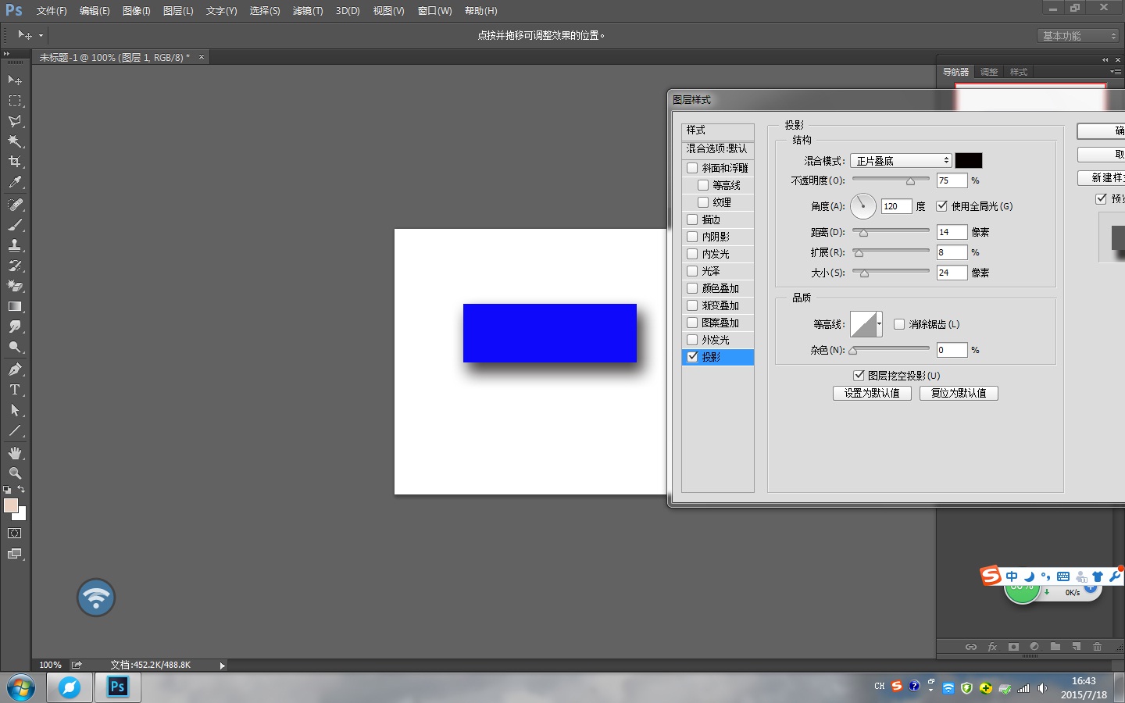Enable 颜色叠加 checkbox
The height and width of the screenshot is (703, 1125).
pyautogui.click(x=692, y=288)
